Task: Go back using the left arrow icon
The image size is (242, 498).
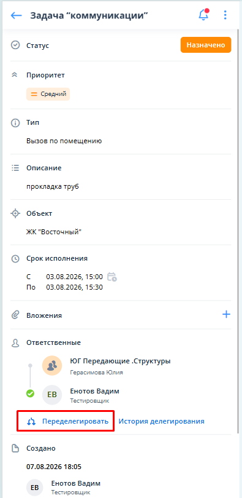Action: pyautogui.click(x=16, y=15)
